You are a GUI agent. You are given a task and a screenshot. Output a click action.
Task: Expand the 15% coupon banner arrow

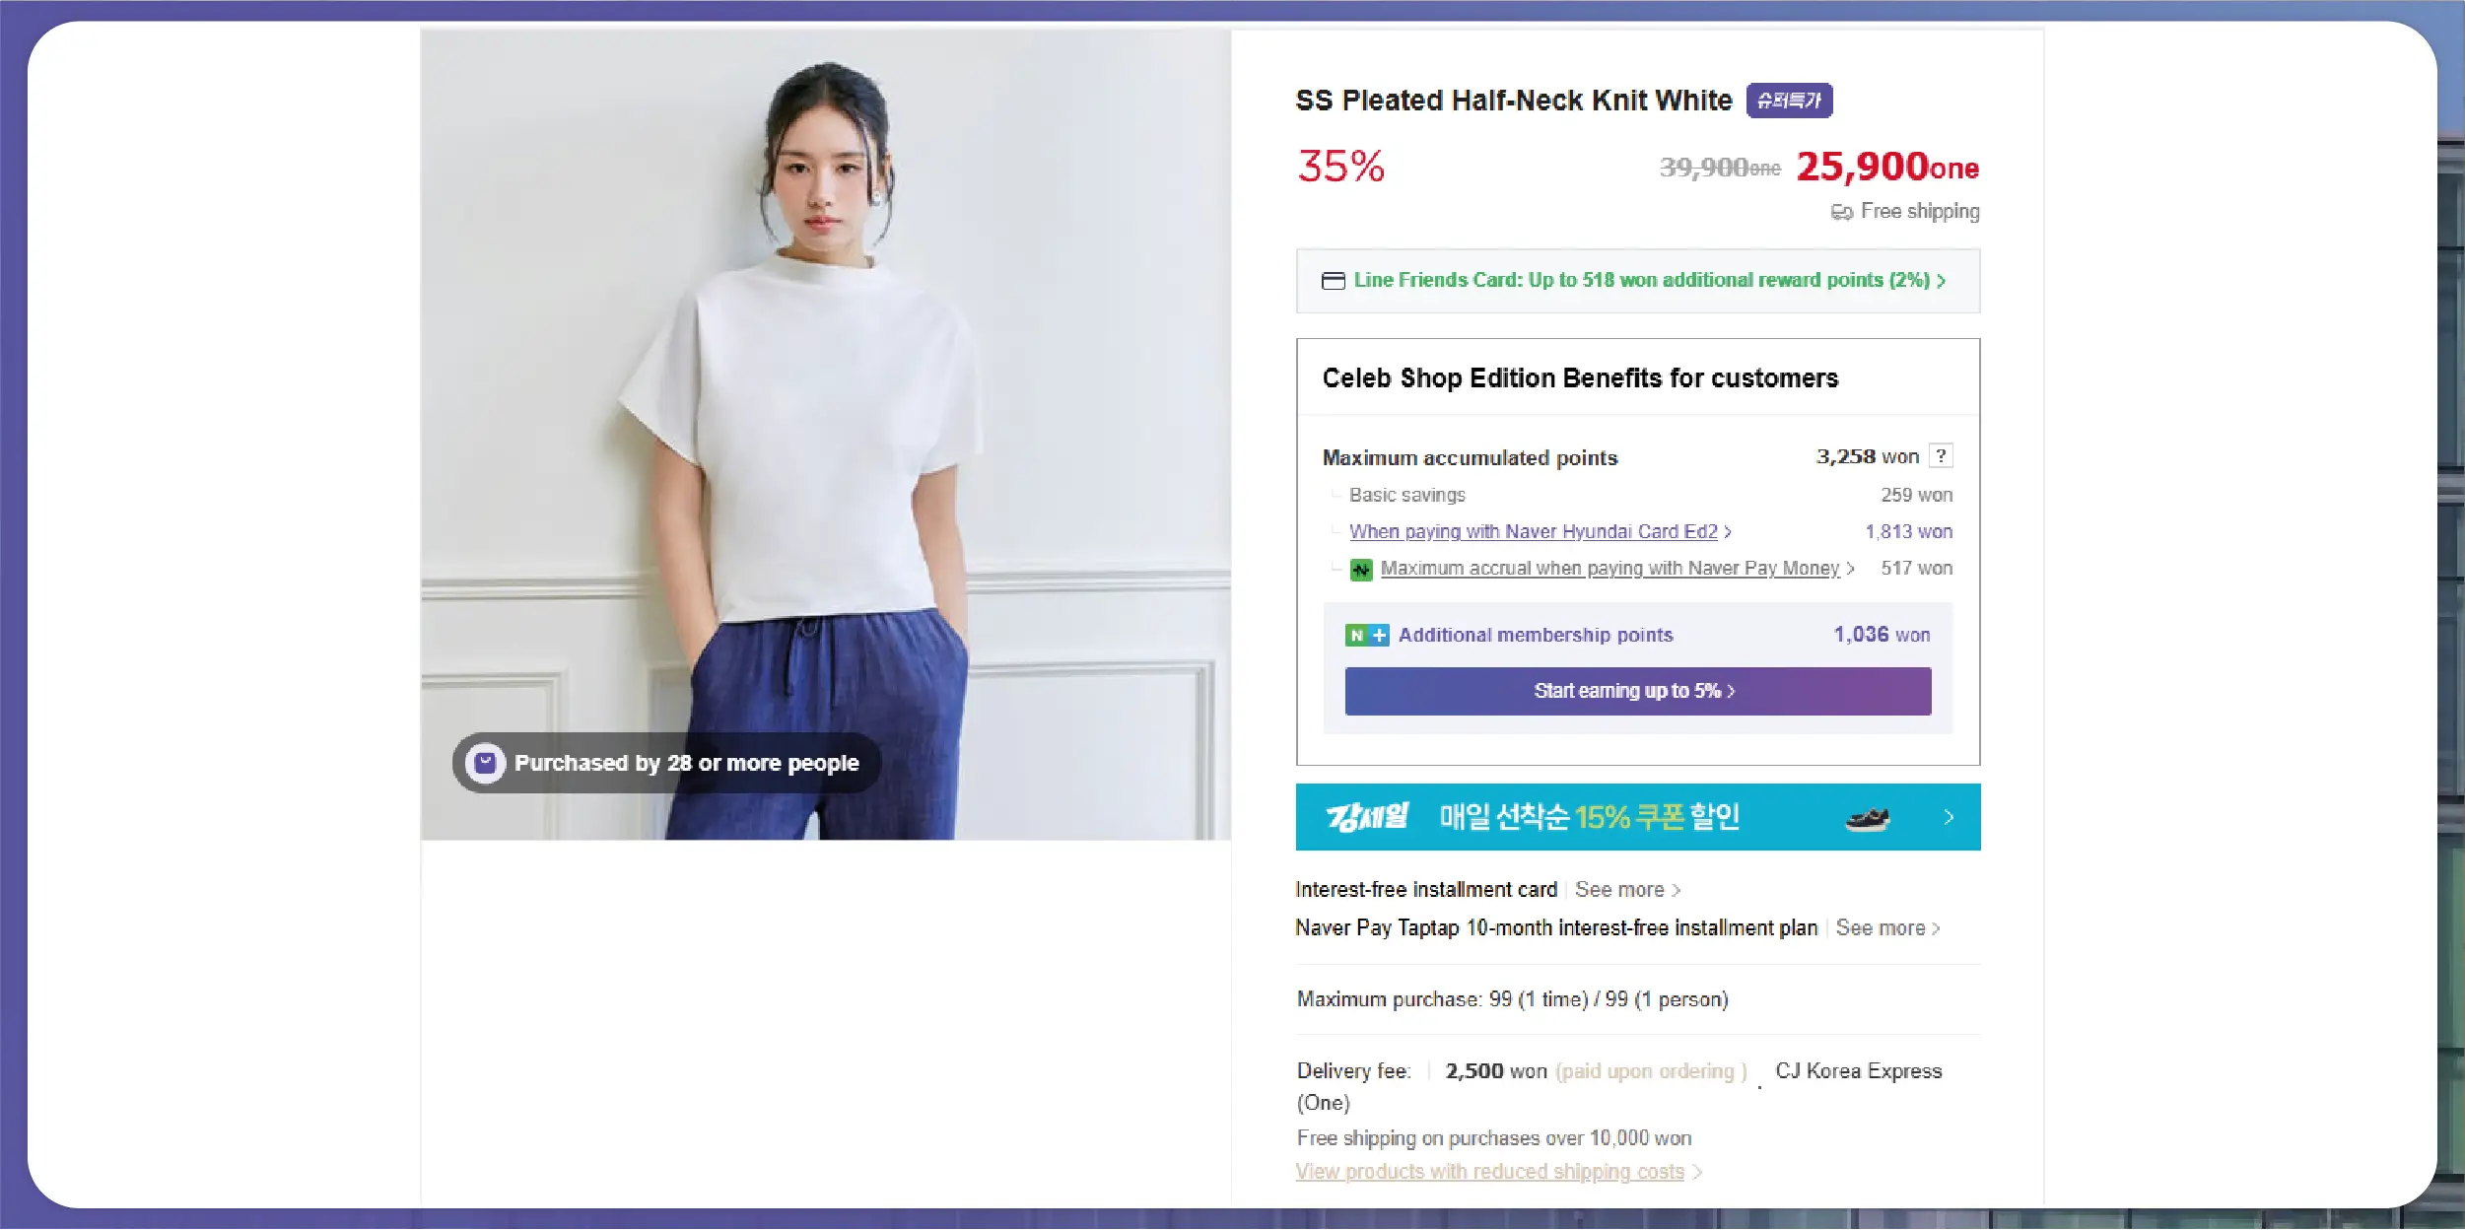click(x=1949, y=817)
